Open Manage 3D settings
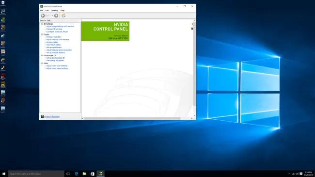The width and height of the screenshot is (315, 177). [54, 29]
